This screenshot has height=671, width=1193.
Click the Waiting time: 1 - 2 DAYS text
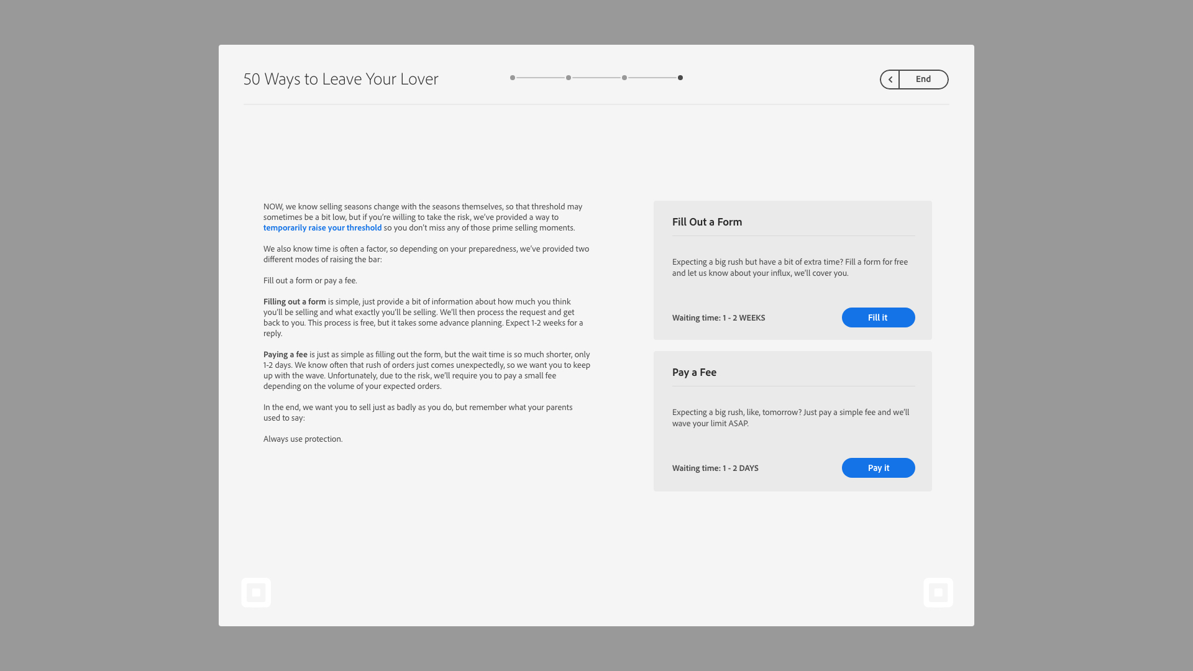point(715,468)
